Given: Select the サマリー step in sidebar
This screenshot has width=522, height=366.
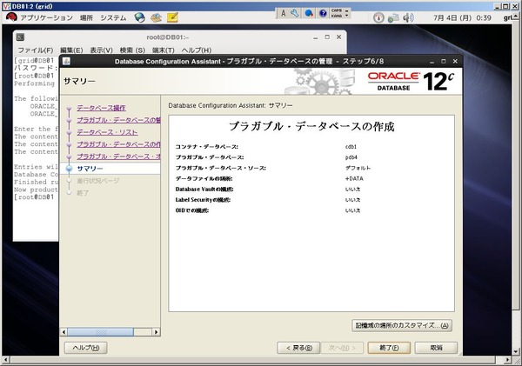Looking at the screenshot, I should [x=90, y=169].
